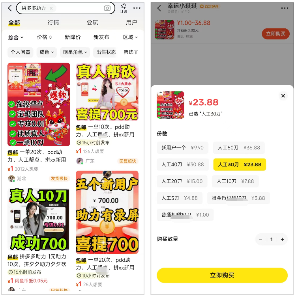Switch to the 用户 tab
This screenshot has height=296, width=296.
click(x=131, y=22)
